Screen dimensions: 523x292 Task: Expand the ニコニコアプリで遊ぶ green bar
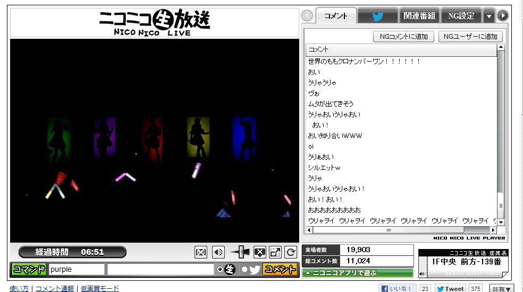358,273
